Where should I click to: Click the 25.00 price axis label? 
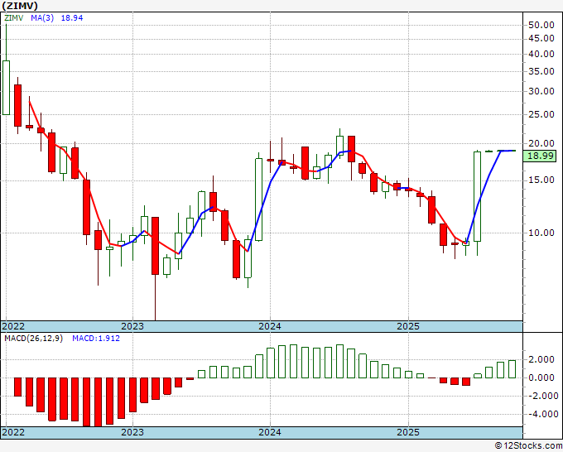pos(541,114)
